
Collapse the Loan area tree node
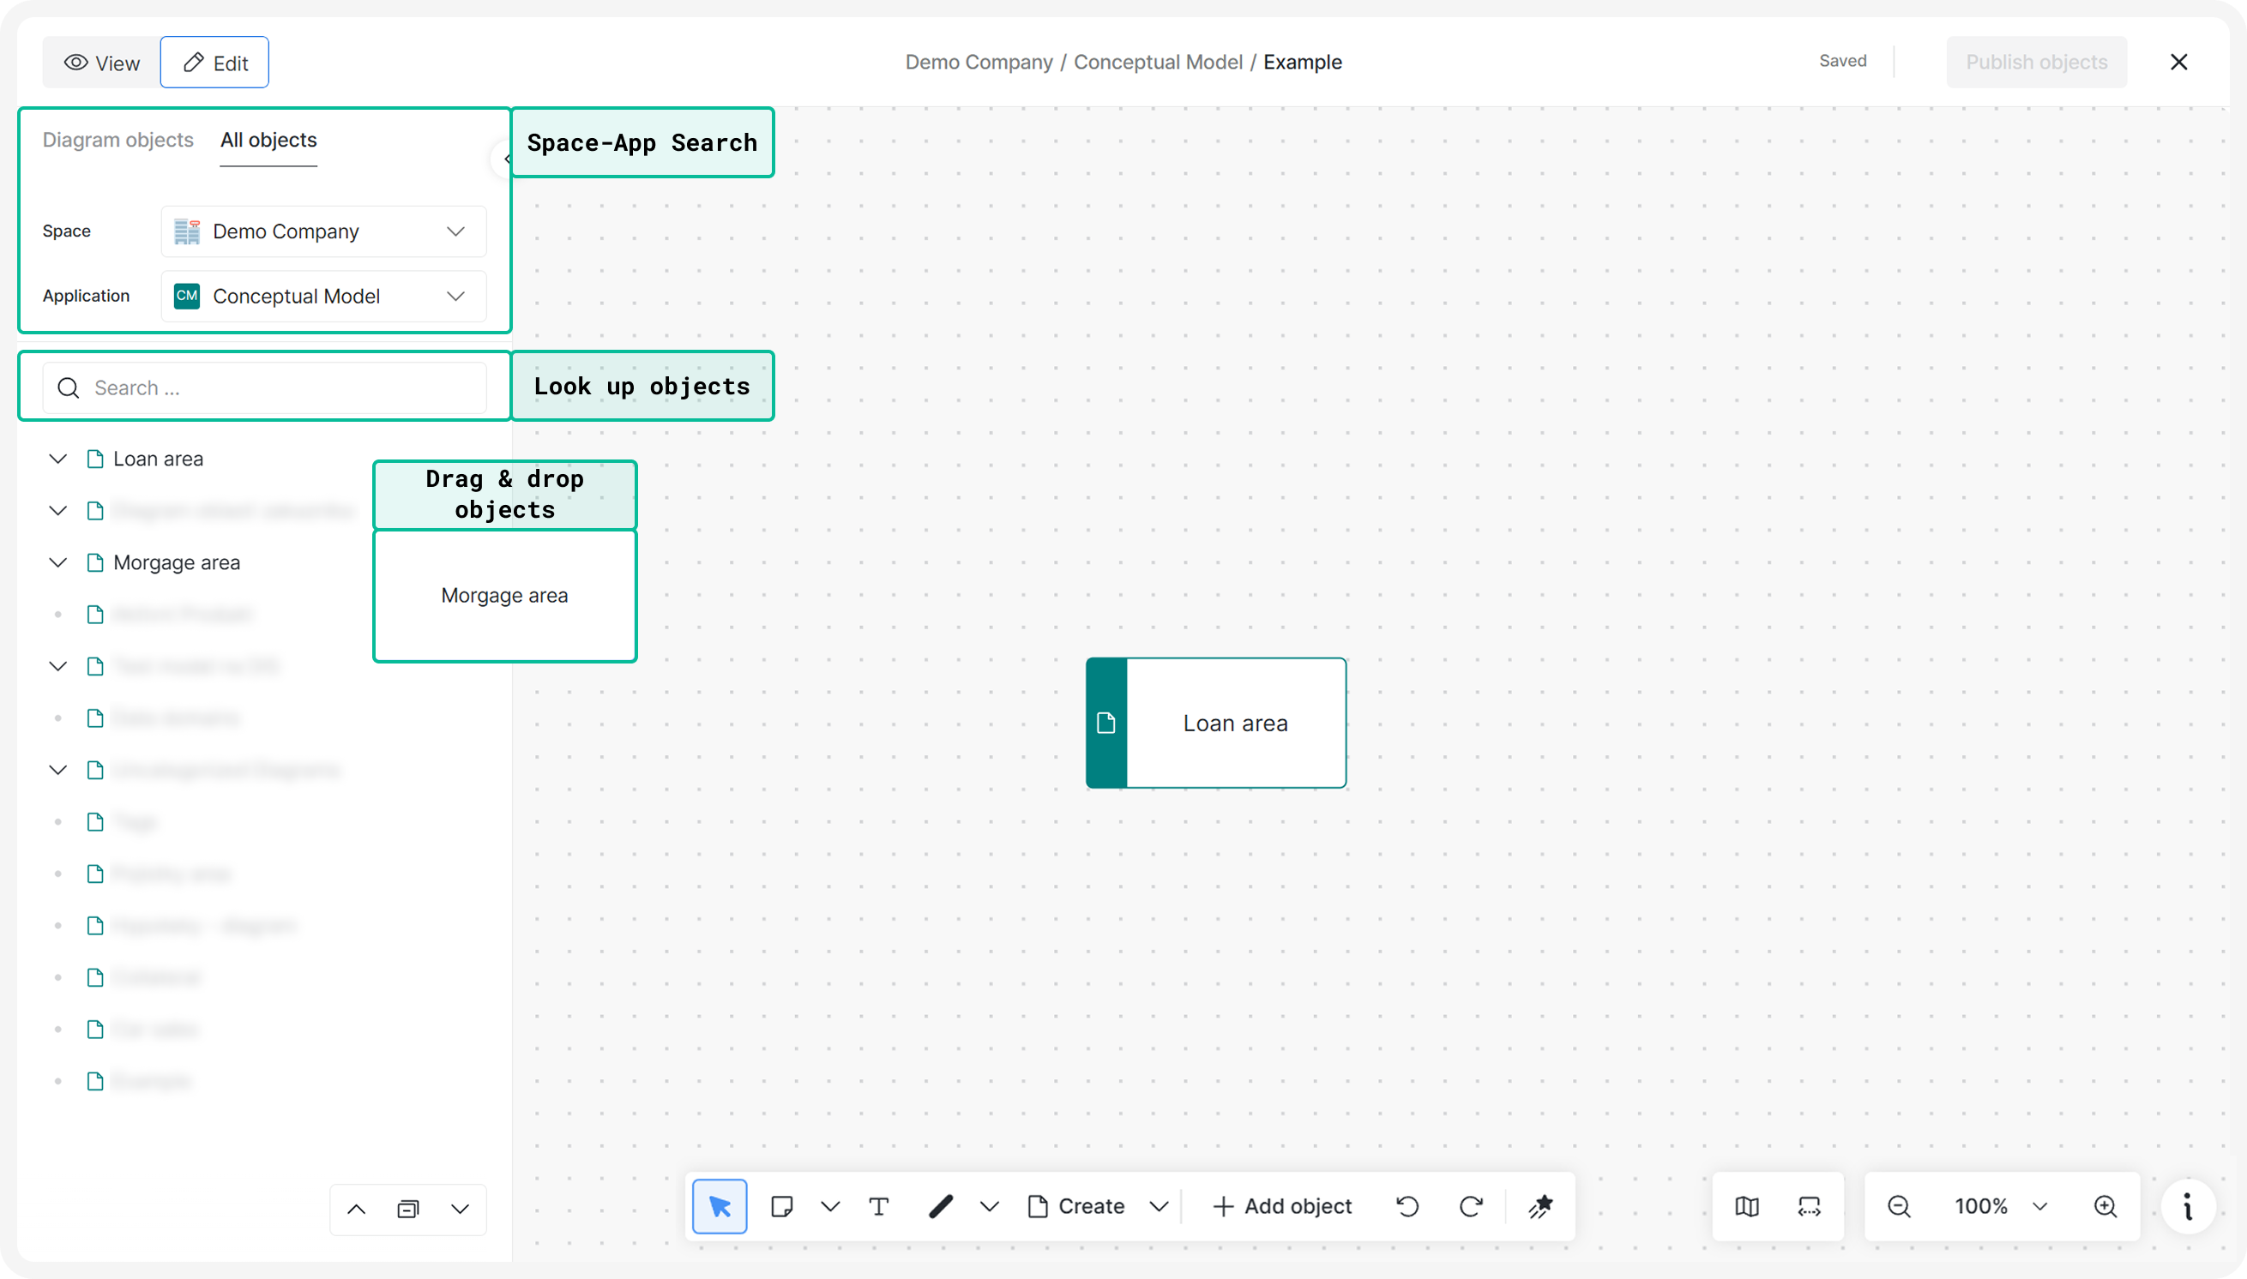click(58, 459)
